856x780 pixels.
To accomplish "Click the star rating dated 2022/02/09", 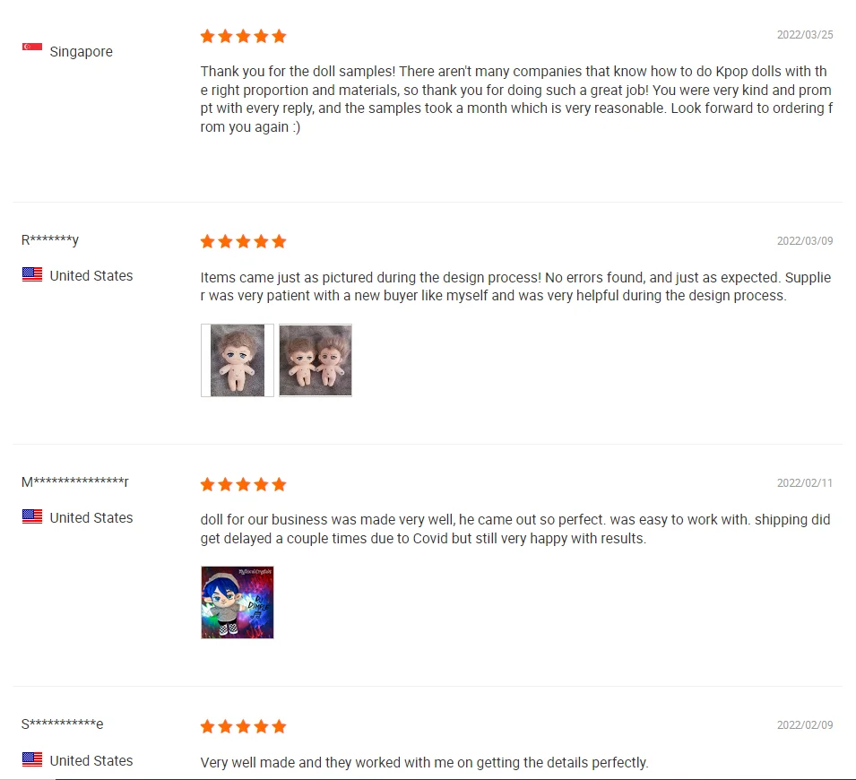I will click(x=243, y=726).
